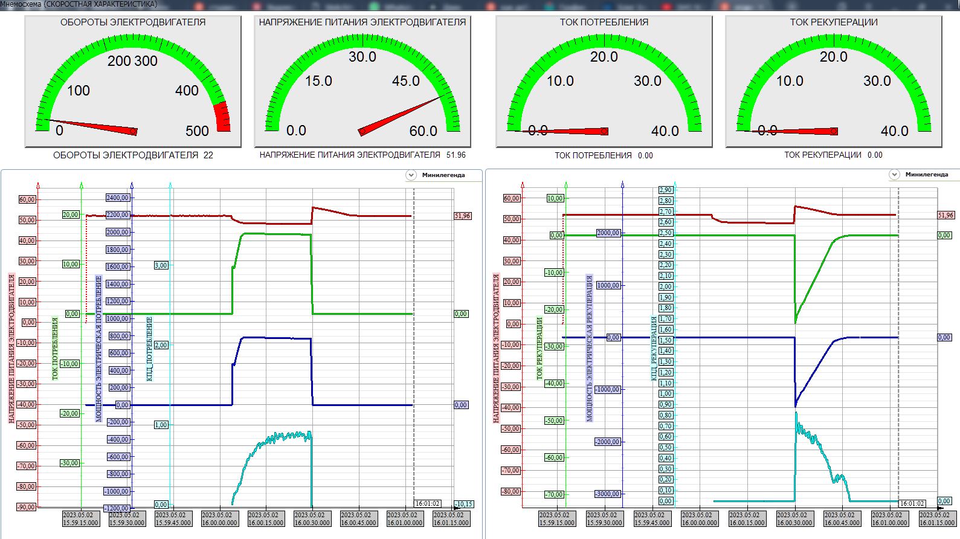Click the НАПРЯЖЕНИЕ ПИТАНИЯ gauge red needle
This screenshot has height=539, width=960.
tap(399, 115)
